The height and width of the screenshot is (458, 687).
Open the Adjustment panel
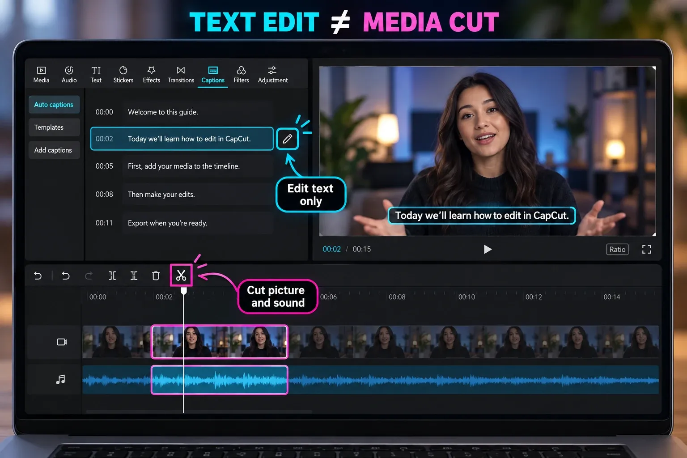[x=272, y=75]
